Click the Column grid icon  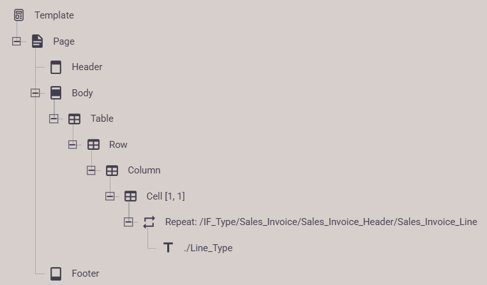(112, 170)
